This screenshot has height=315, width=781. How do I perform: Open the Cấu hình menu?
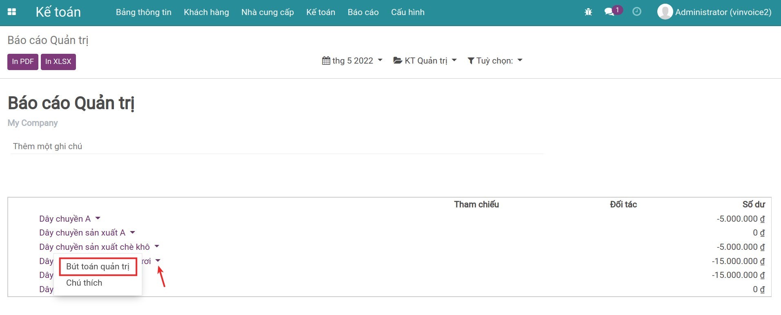point(407,12)
